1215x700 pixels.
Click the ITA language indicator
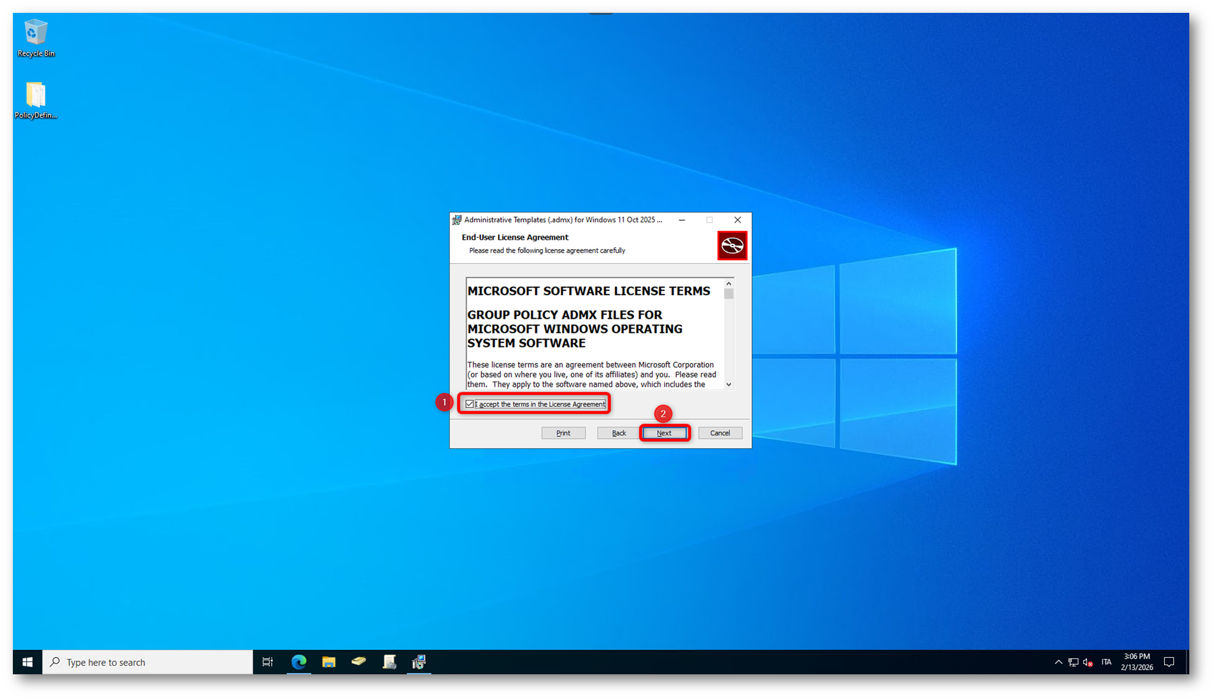[1106, 662]
